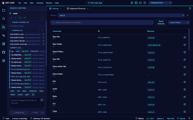Image resolution: width=193 pixels, height=120 pixels.
Task: Click the sync icon in source control toolbar
Action: 20,18
